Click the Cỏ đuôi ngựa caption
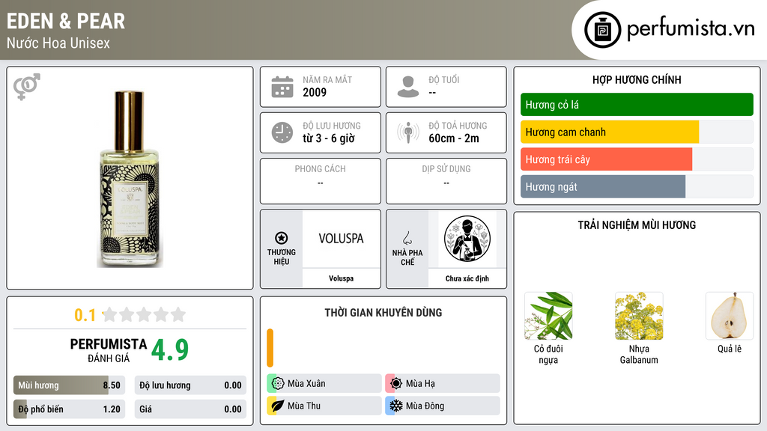Viewport: 767px width, 431px height. (548, 354)
